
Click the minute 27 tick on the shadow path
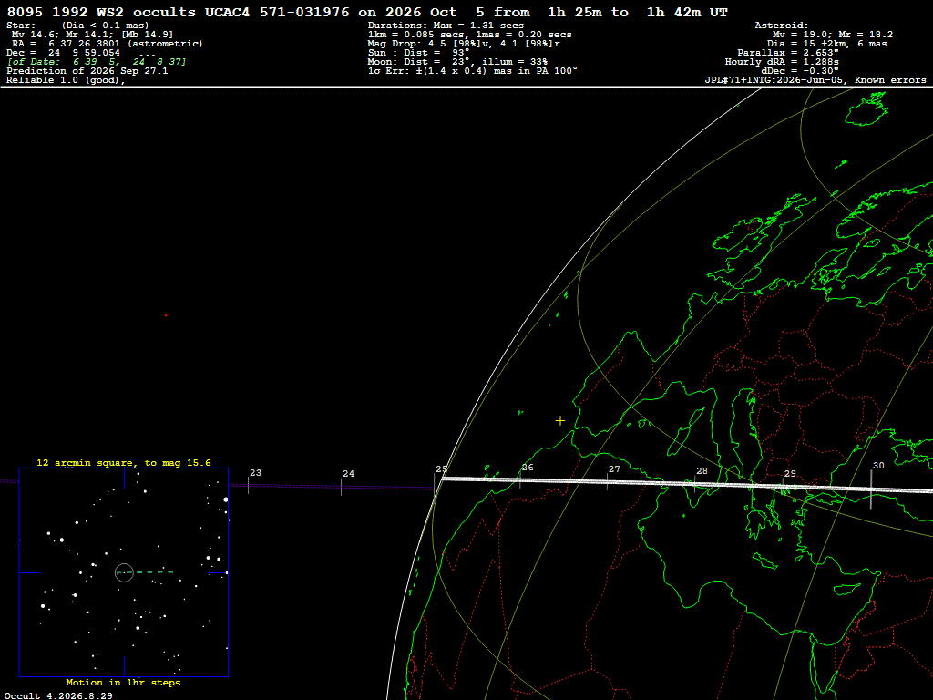click(607, 481)
